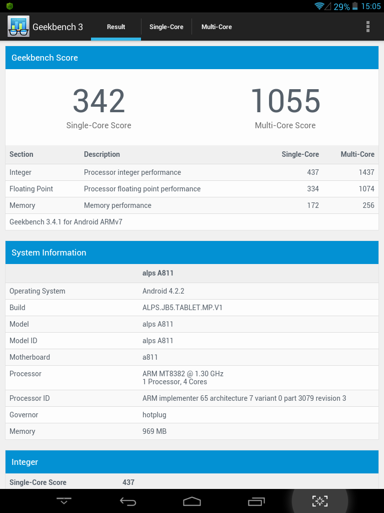Switch to the Multi-Core tab
The height and width of the screenshot is (513, 384).
pyautogui.click(x=216, y=27)
